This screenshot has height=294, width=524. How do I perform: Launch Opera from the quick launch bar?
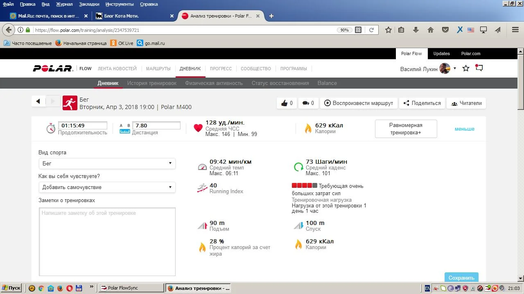(x=70, y=288)
